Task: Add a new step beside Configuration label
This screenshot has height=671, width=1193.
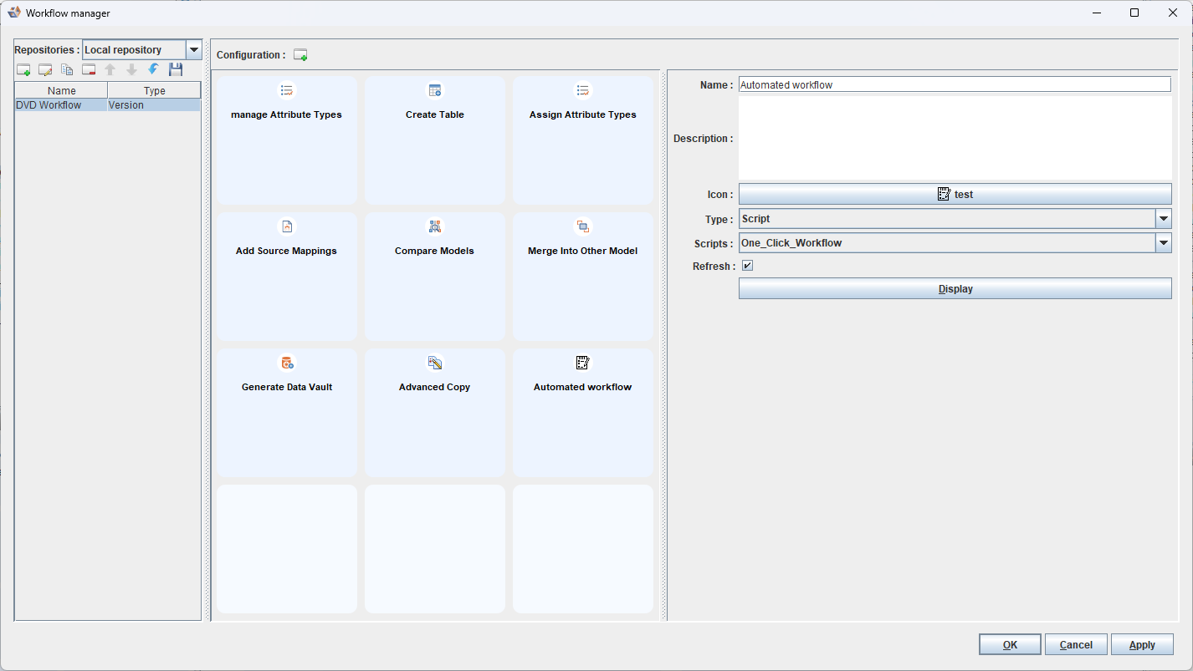Action: [x=300, y=55]
